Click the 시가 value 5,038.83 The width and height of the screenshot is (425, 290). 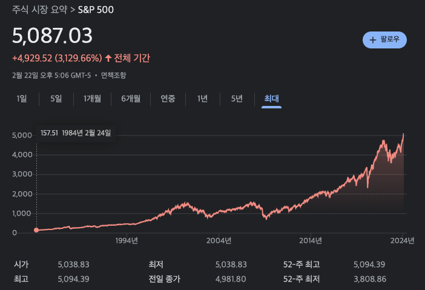tap(73, 265)
